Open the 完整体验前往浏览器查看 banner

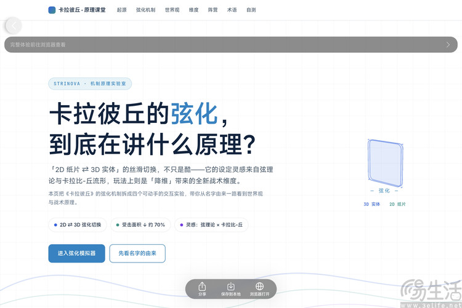click(x=231, y=45)
